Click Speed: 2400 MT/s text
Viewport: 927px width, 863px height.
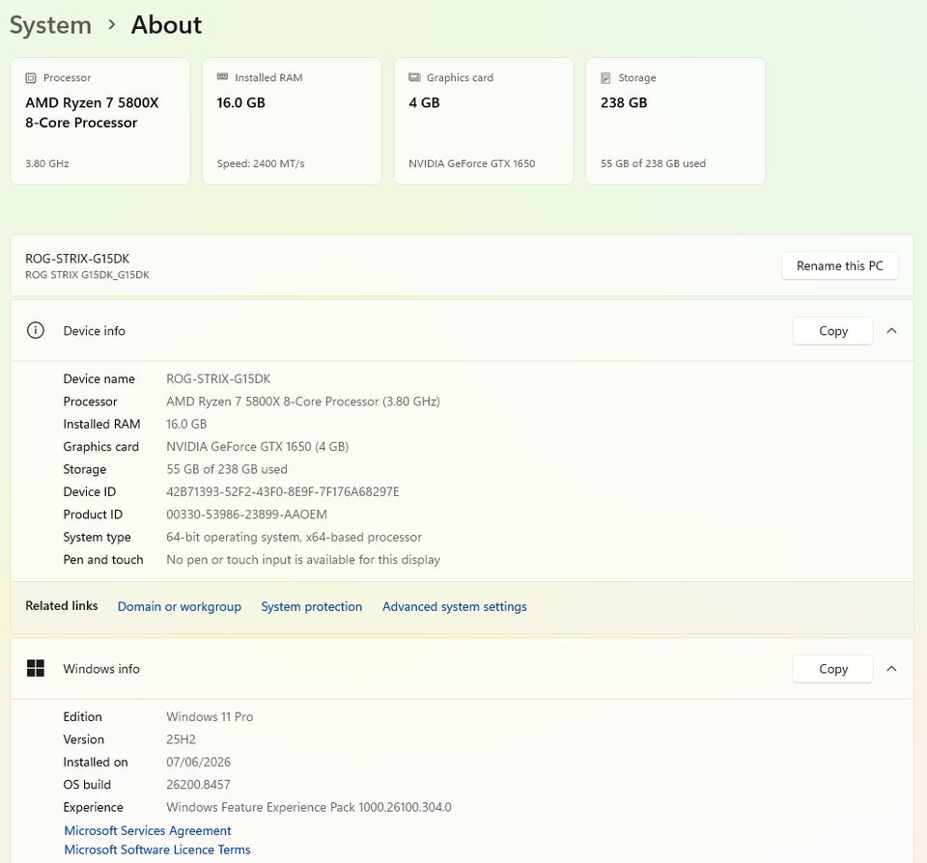[x=261, y=164]
